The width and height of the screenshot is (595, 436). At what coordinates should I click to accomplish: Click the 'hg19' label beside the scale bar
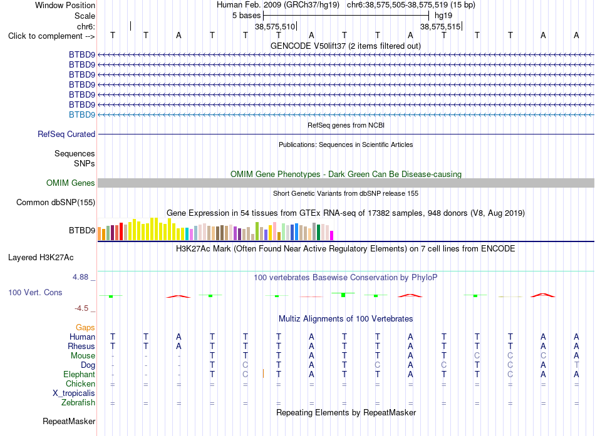pyautogui.click(x=443, y=16)
